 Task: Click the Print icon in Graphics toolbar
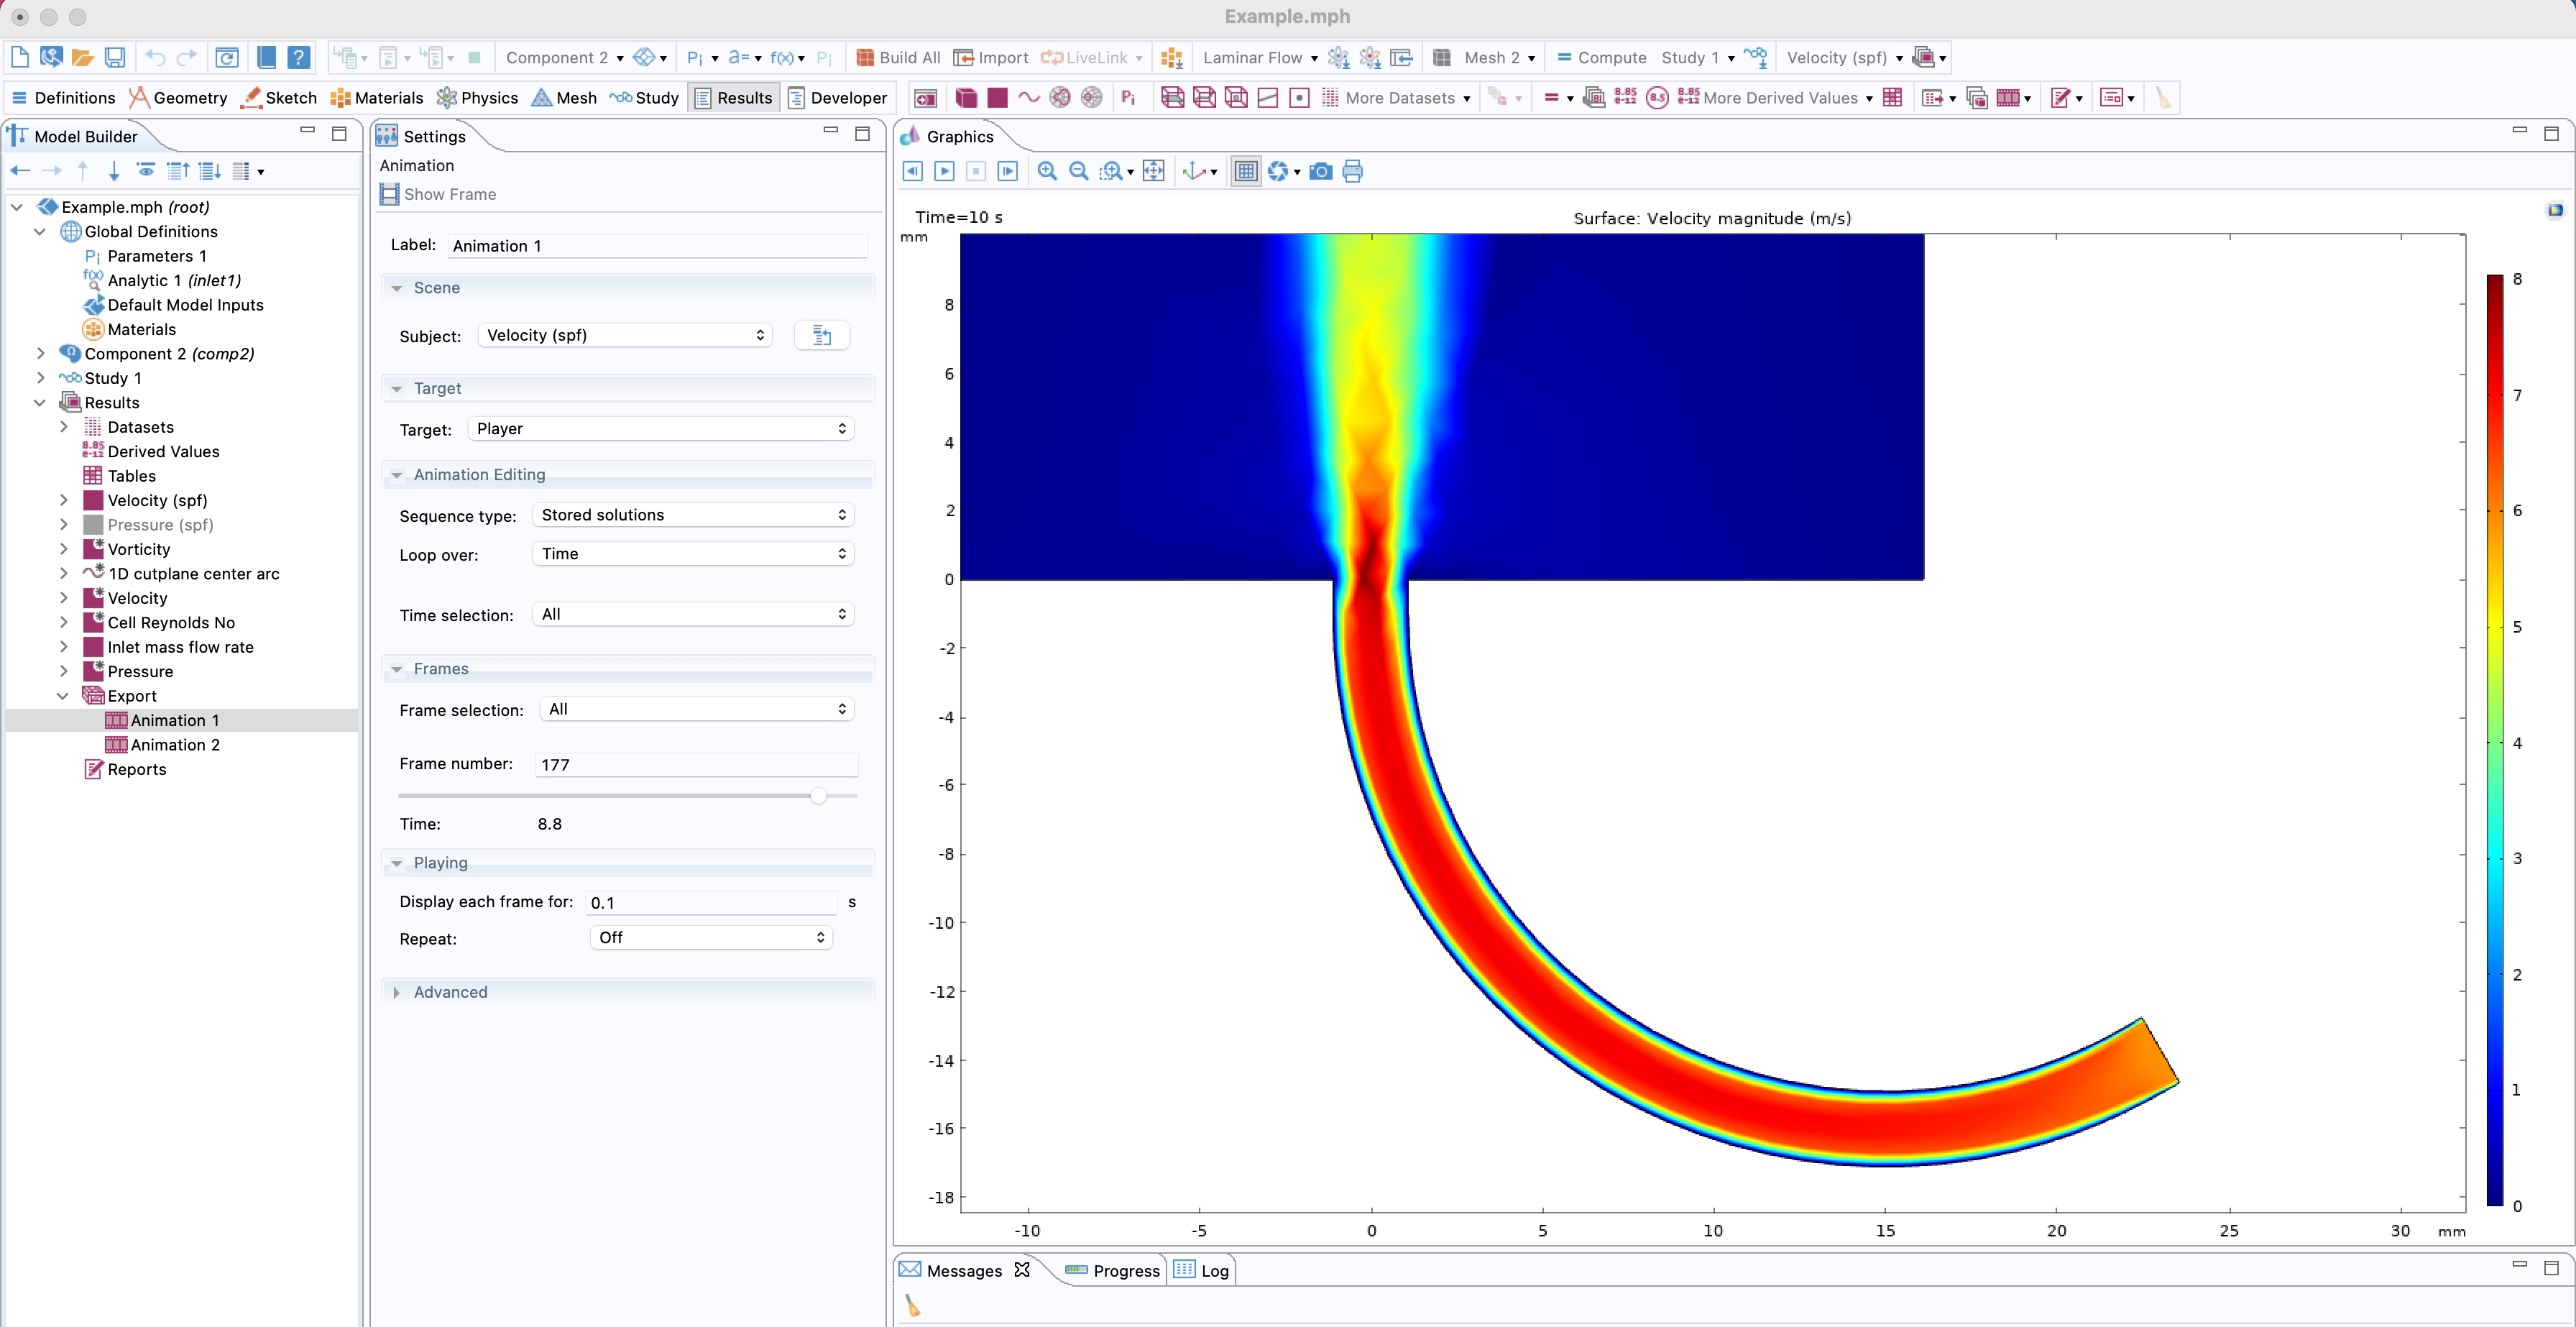(1352, 171)
